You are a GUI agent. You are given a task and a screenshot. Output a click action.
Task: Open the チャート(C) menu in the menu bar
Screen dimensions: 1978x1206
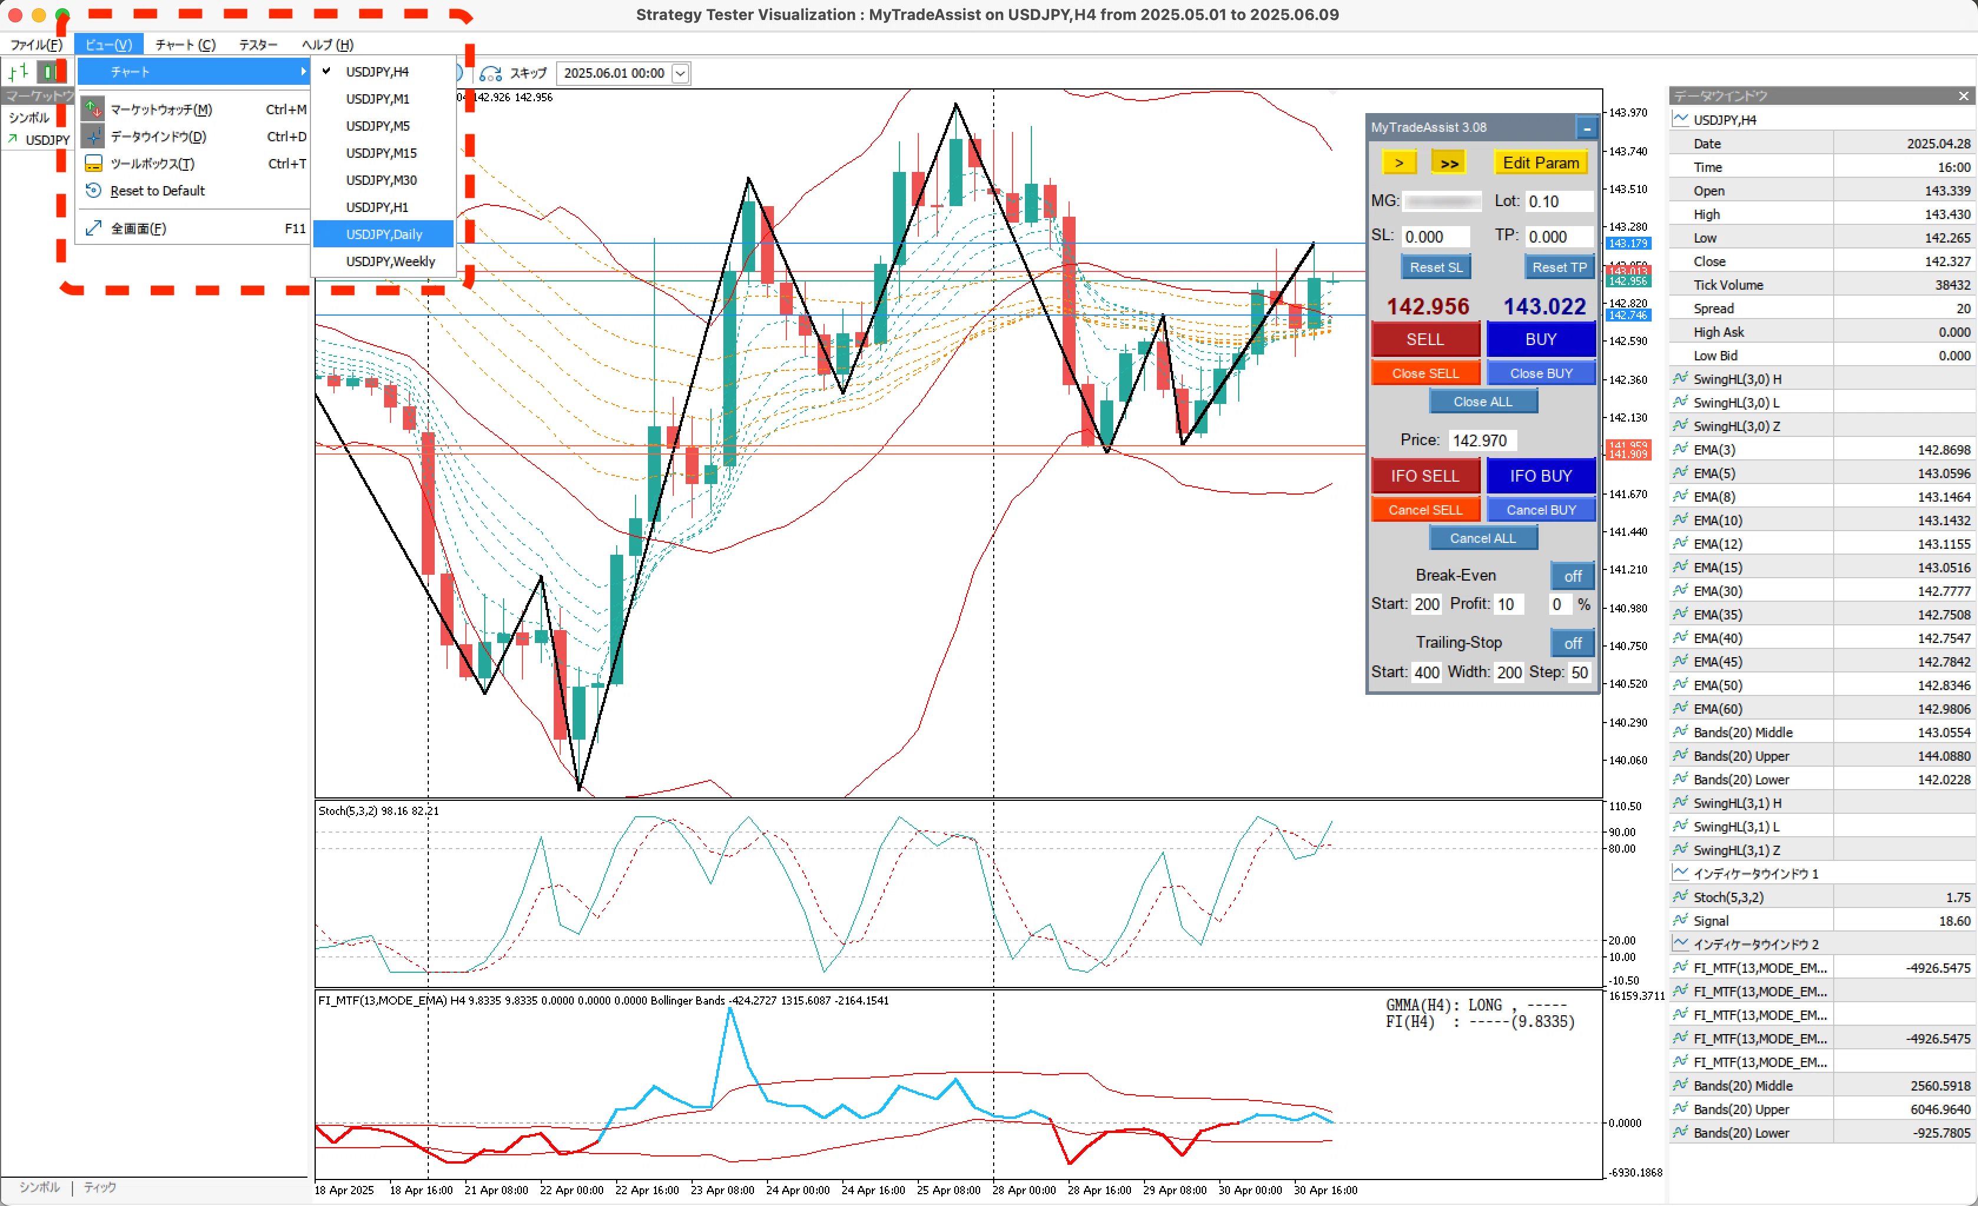tap(186, 45)
